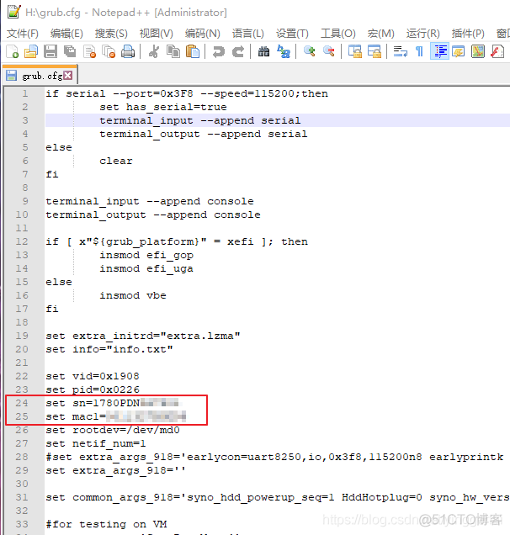
Task: Click the Open file folder icon
Action: [x=30, y=52]
